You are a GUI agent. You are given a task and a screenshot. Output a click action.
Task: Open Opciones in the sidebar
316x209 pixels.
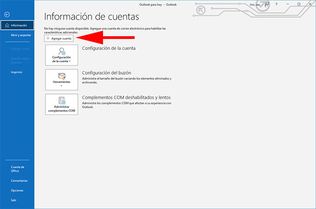[17, 190]
